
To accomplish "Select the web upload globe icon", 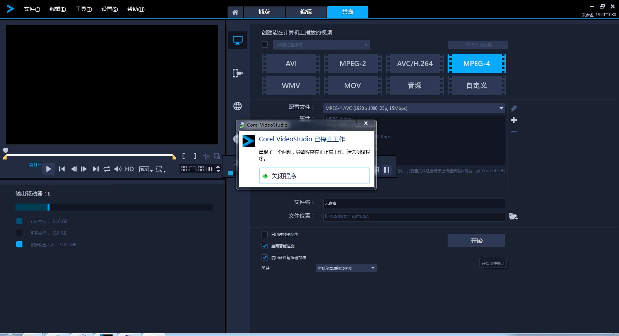I will (x=238, y=106).
